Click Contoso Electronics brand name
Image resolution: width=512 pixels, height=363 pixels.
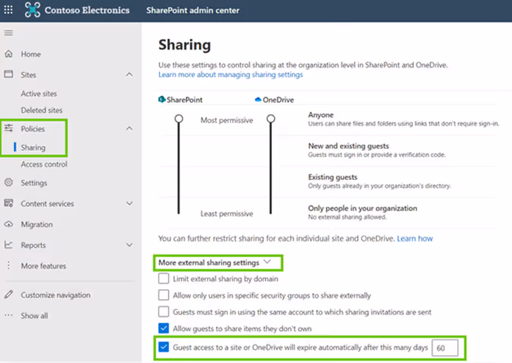[87, 10]
